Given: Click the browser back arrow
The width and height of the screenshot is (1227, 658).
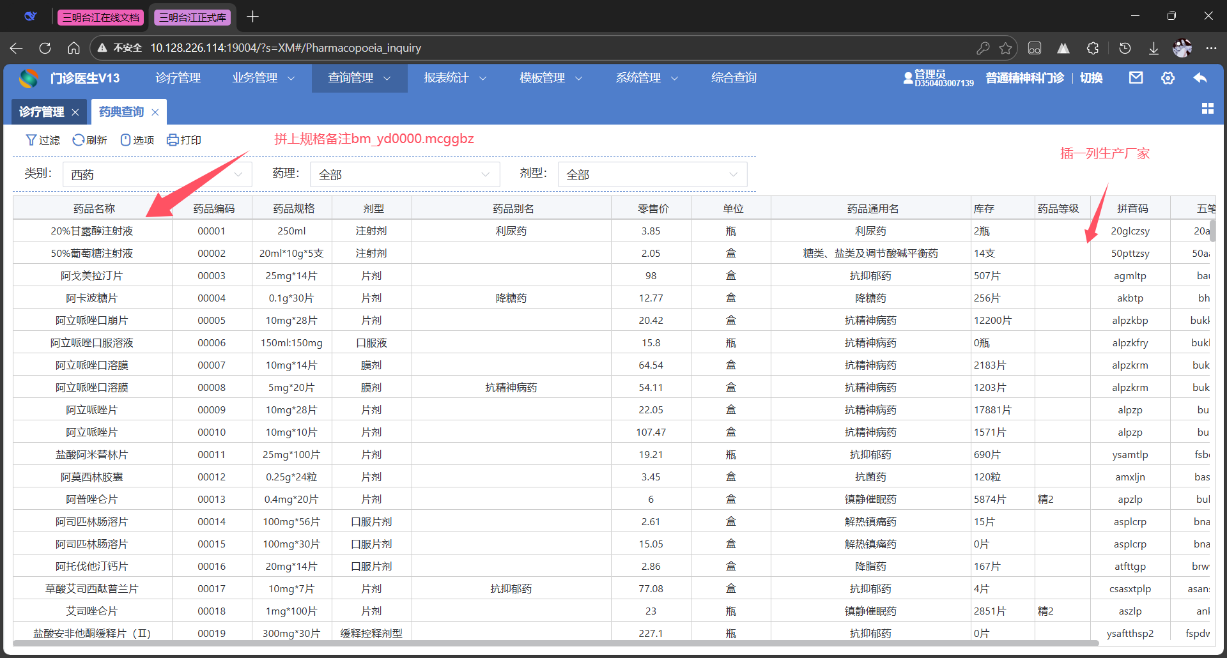Looking at the screenshot, I should point(17,48).
